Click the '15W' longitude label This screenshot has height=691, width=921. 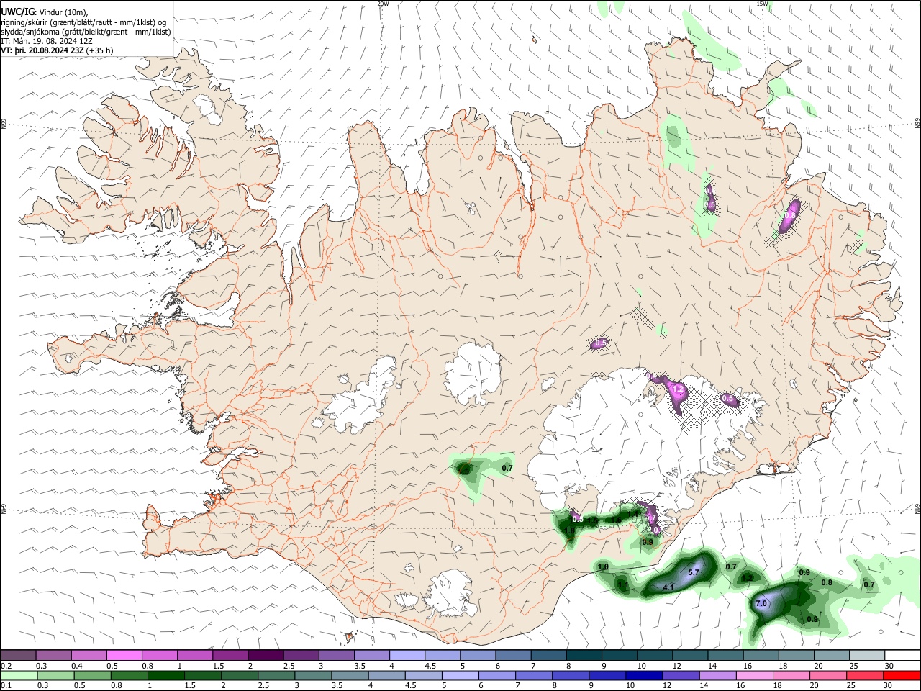pyautogui.click(x=762, y=4)
